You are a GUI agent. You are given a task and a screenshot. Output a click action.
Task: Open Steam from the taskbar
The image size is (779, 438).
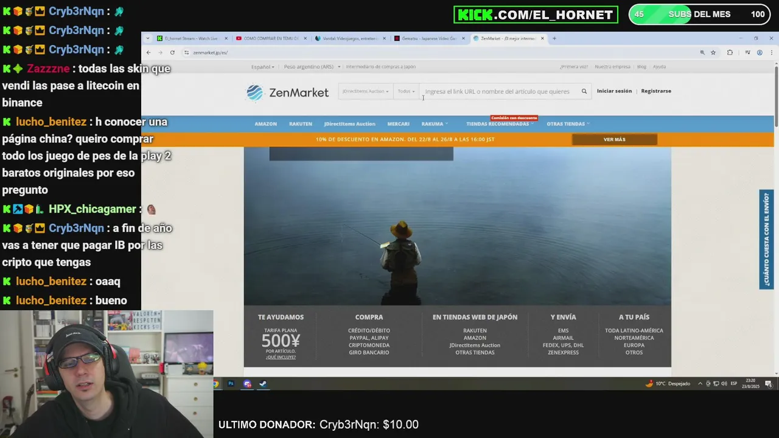tap(263, 384)
